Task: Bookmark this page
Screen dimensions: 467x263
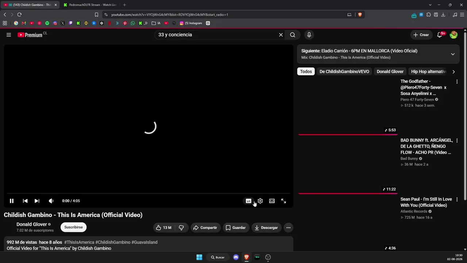Action: (96, 15)
